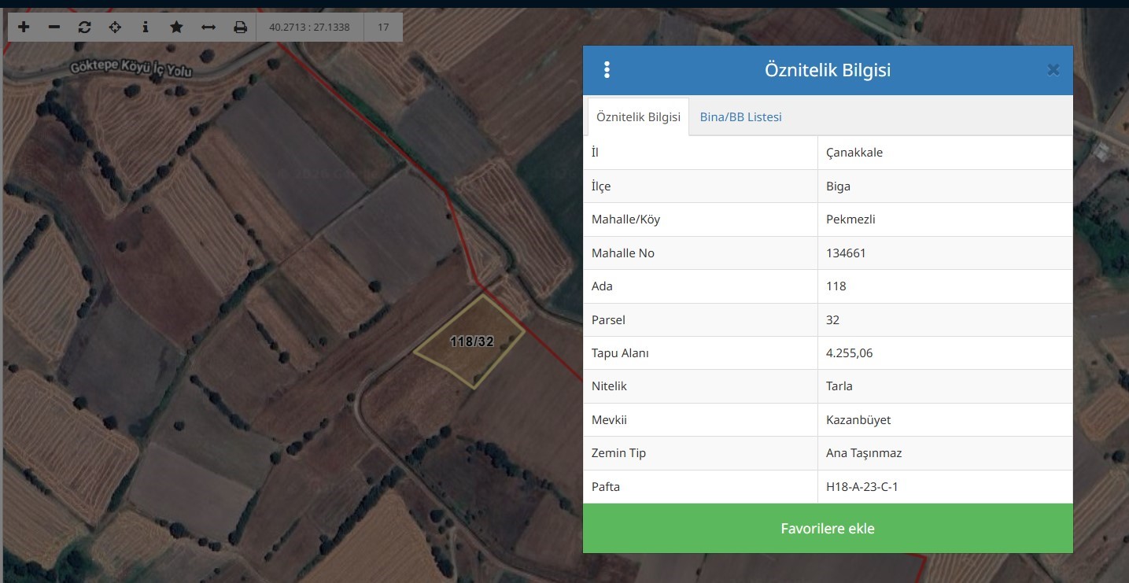Open the three-dot menu in panel header
Image resolution: width=1129 pixels, height=583 pixels.
pos(607,70)
